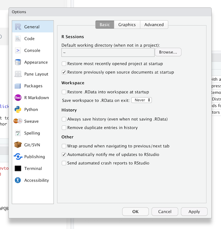221x229 pixels.
Task: Click the Python logo icon
Action: (x=18, y=110)
